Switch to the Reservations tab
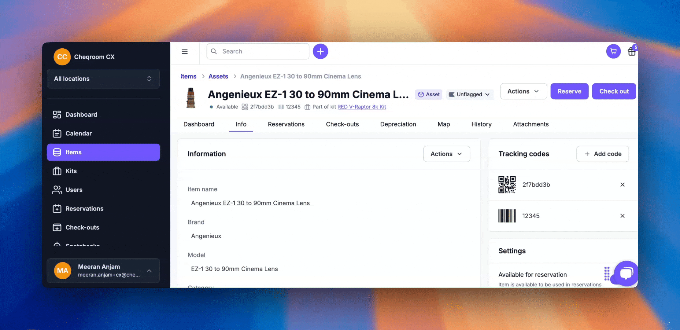 [286, 124]
